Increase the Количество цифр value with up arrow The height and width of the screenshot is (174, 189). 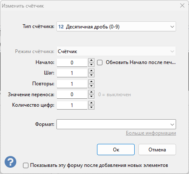[91, 103]
